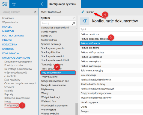Image resolution: width=143 pixels, height=115 pixels.
Task: Open Infoserwis in the sidebar
Action: coord(8,18)
